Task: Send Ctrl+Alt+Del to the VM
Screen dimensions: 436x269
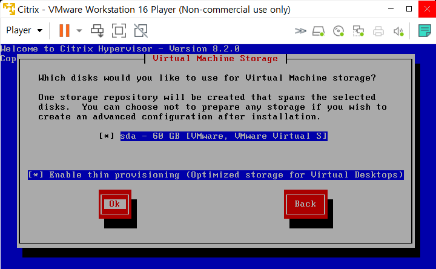Action: coord(97,30)
